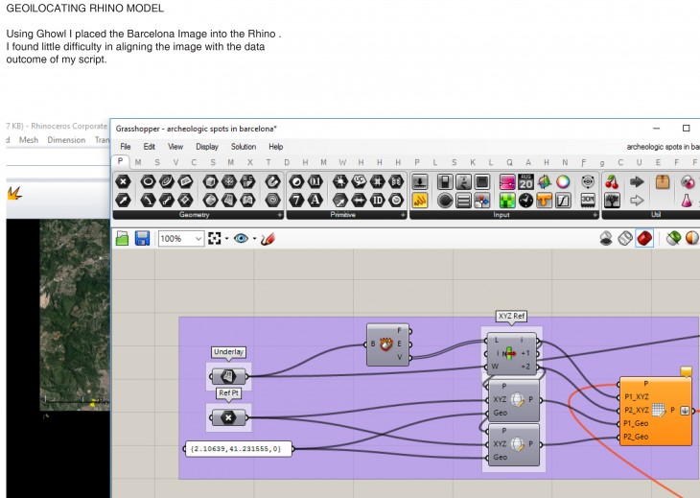Select the cherry icon in Util panel
This screenshot has width=700, height=498.
coord(613,181)
